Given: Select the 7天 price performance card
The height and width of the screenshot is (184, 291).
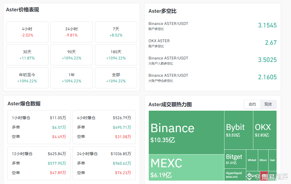Looking at the screenshot, I should [116, 32].
